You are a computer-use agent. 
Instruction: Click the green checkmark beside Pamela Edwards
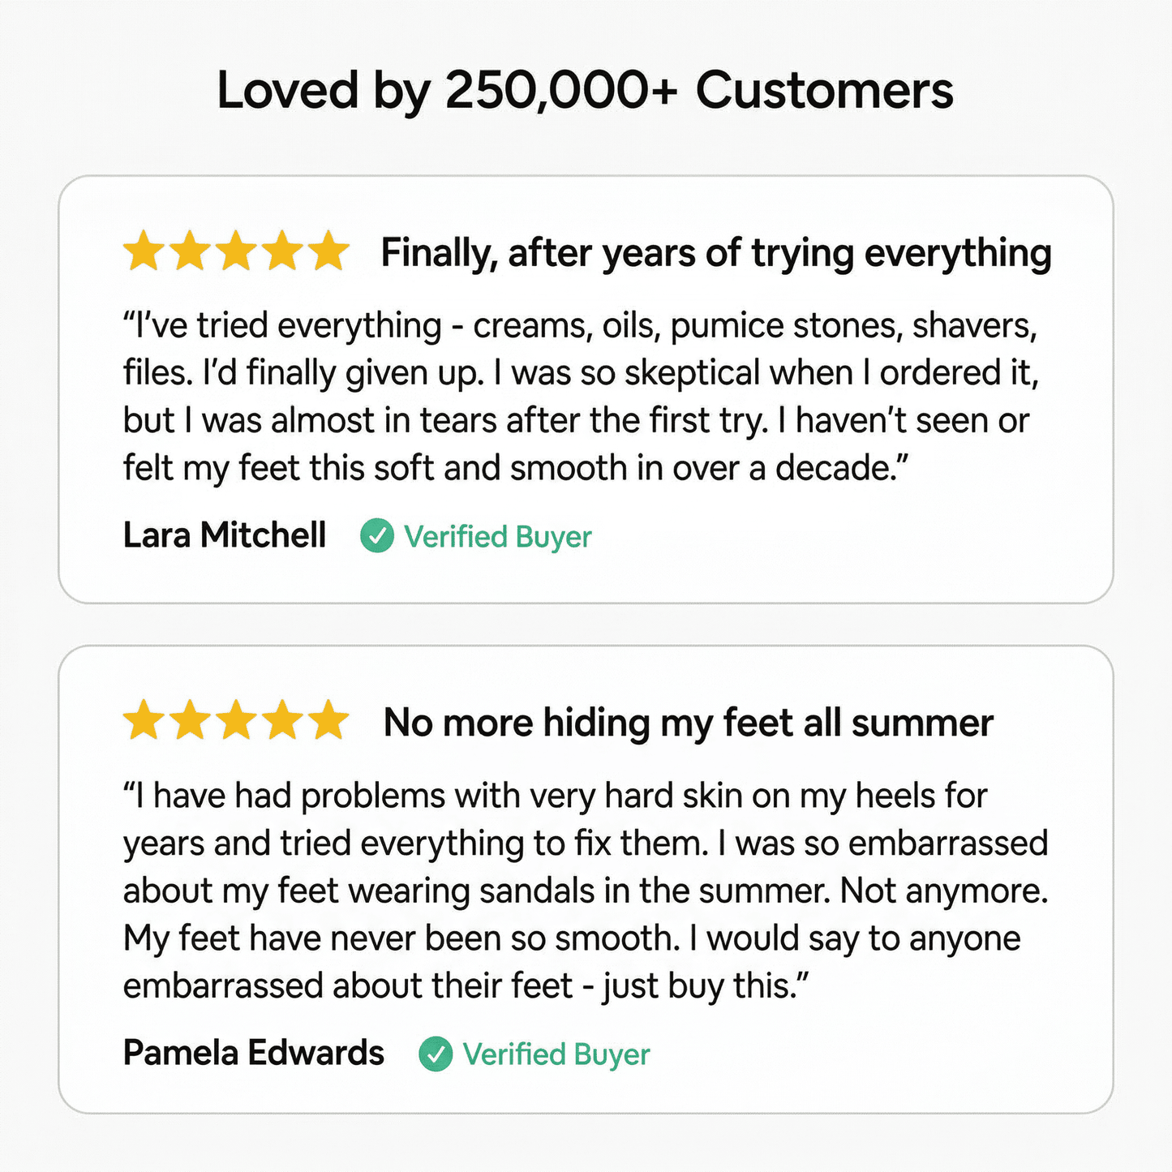tap(436, 1054)
